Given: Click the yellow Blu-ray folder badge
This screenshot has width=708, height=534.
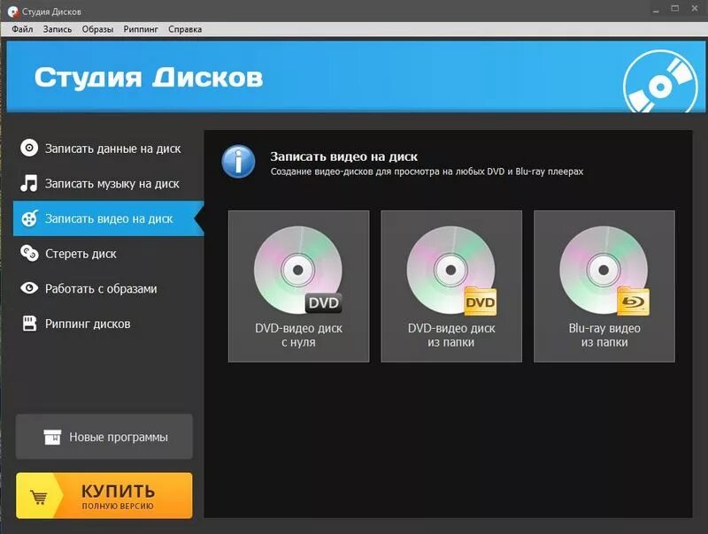Looking at the screenshot, I should click(633, 301).
